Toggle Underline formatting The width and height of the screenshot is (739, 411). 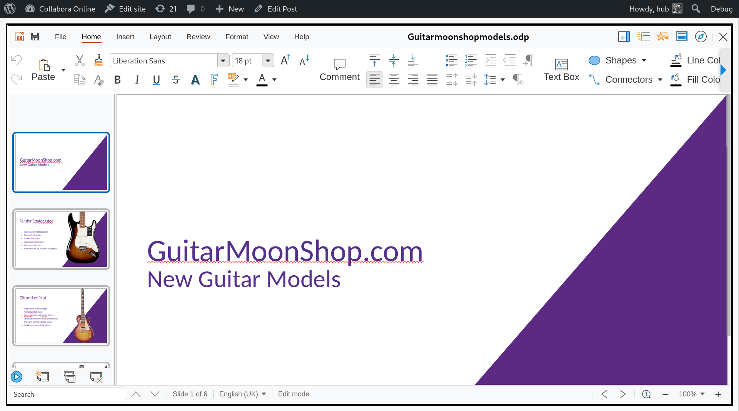pos(156,80)
